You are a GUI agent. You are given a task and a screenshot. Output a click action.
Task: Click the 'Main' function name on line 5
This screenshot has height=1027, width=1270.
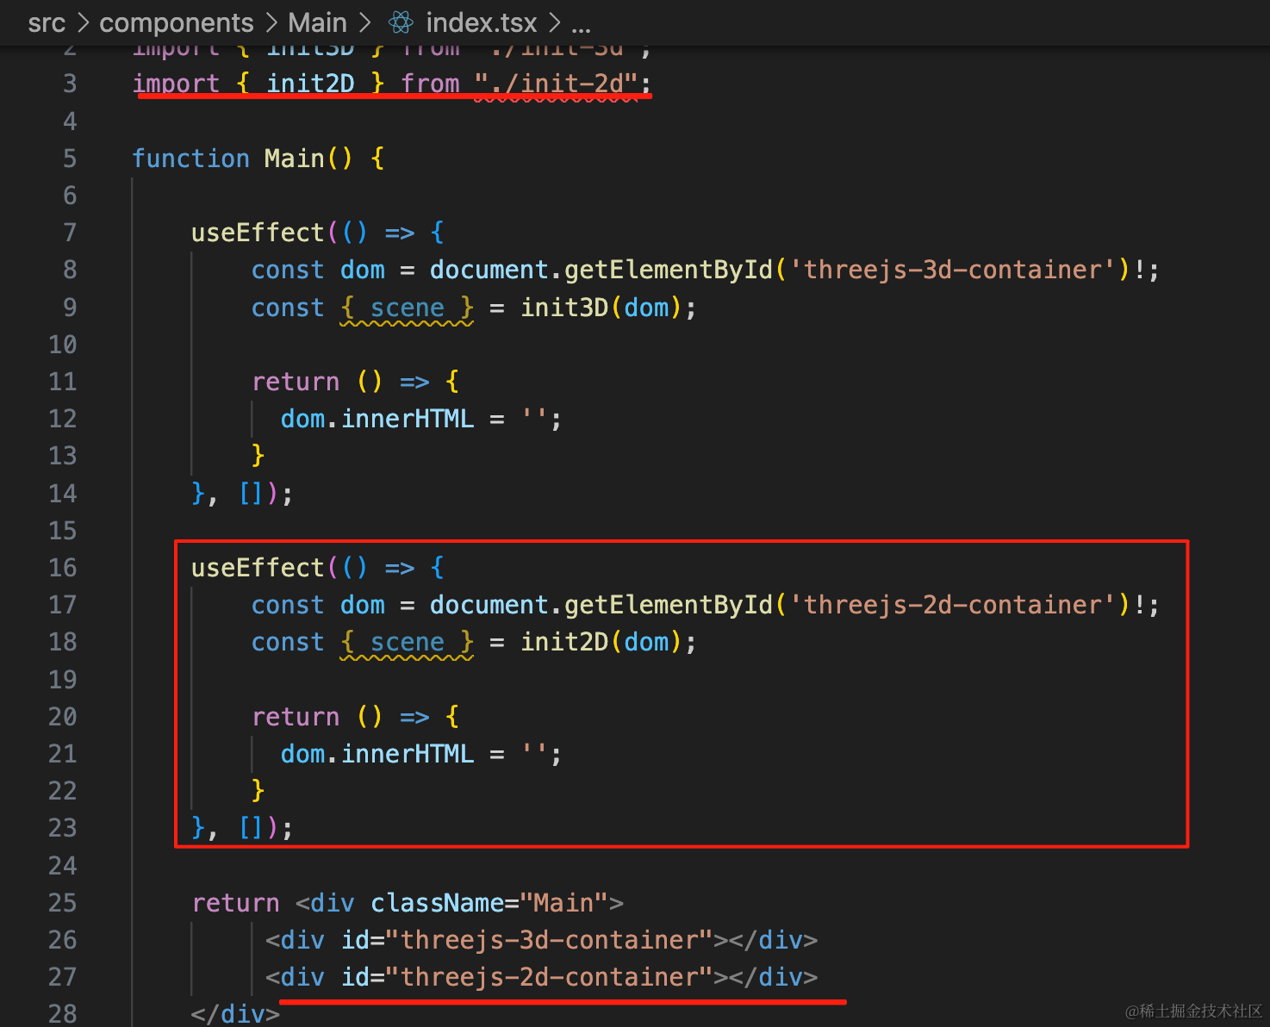pos(295,159)
